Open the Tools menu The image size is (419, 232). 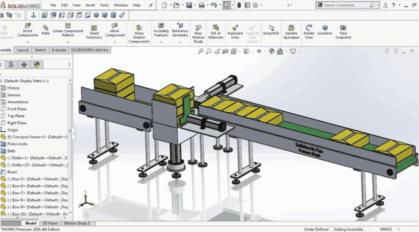[104, 5]
